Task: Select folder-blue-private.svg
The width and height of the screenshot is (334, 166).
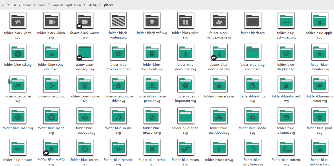Action: click(x=18, y=147)
